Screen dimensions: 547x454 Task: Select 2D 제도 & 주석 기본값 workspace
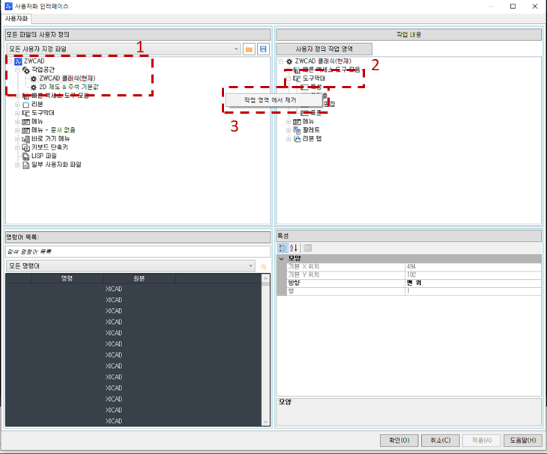click(x=69, y=87)
